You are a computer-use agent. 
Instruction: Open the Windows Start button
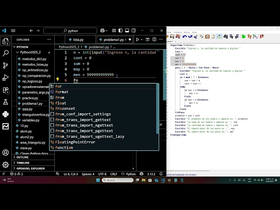tap(98, 180)
